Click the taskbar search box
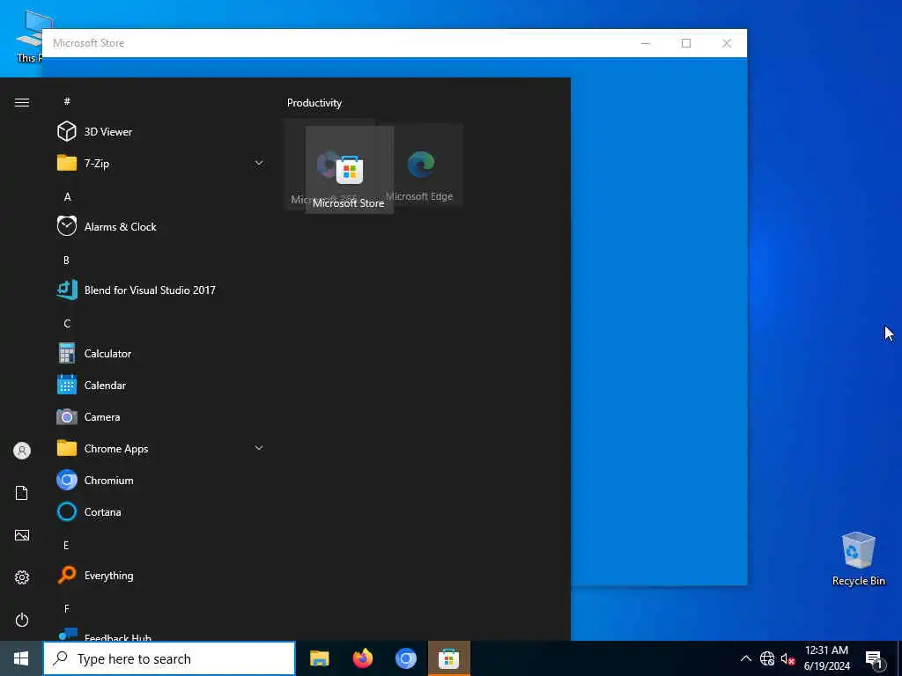Viewport: 902px width, 676px height. click(x=169, y=658)
